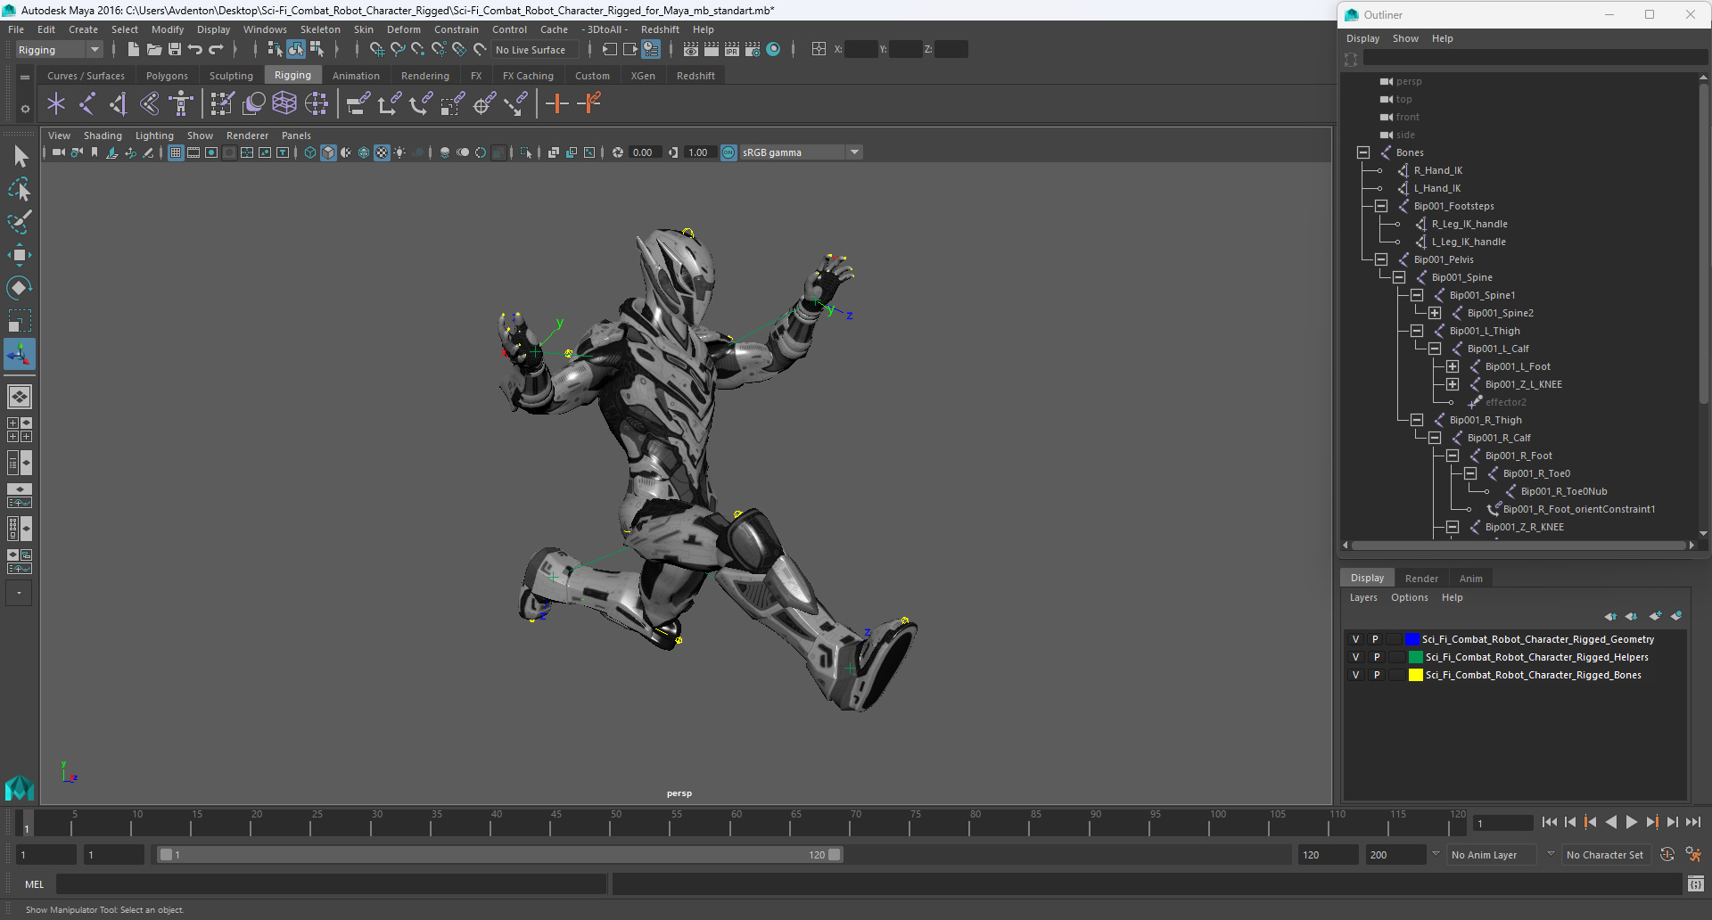Click the New Scene icon

point(133,49)
